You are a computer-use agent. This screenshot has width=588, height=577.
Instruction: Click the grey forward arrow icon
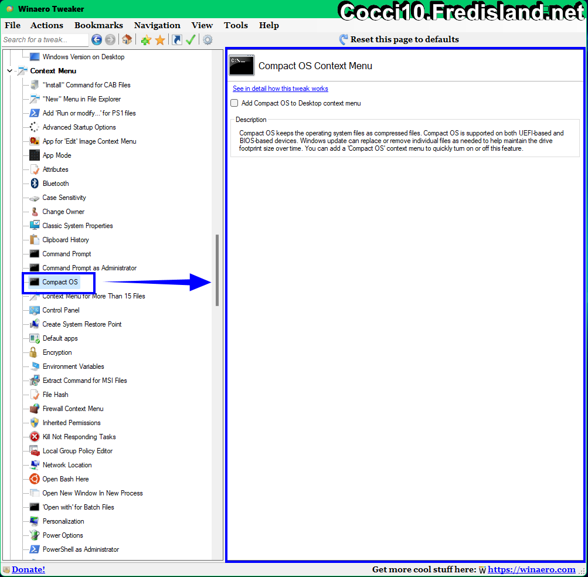tap(110, 39)
